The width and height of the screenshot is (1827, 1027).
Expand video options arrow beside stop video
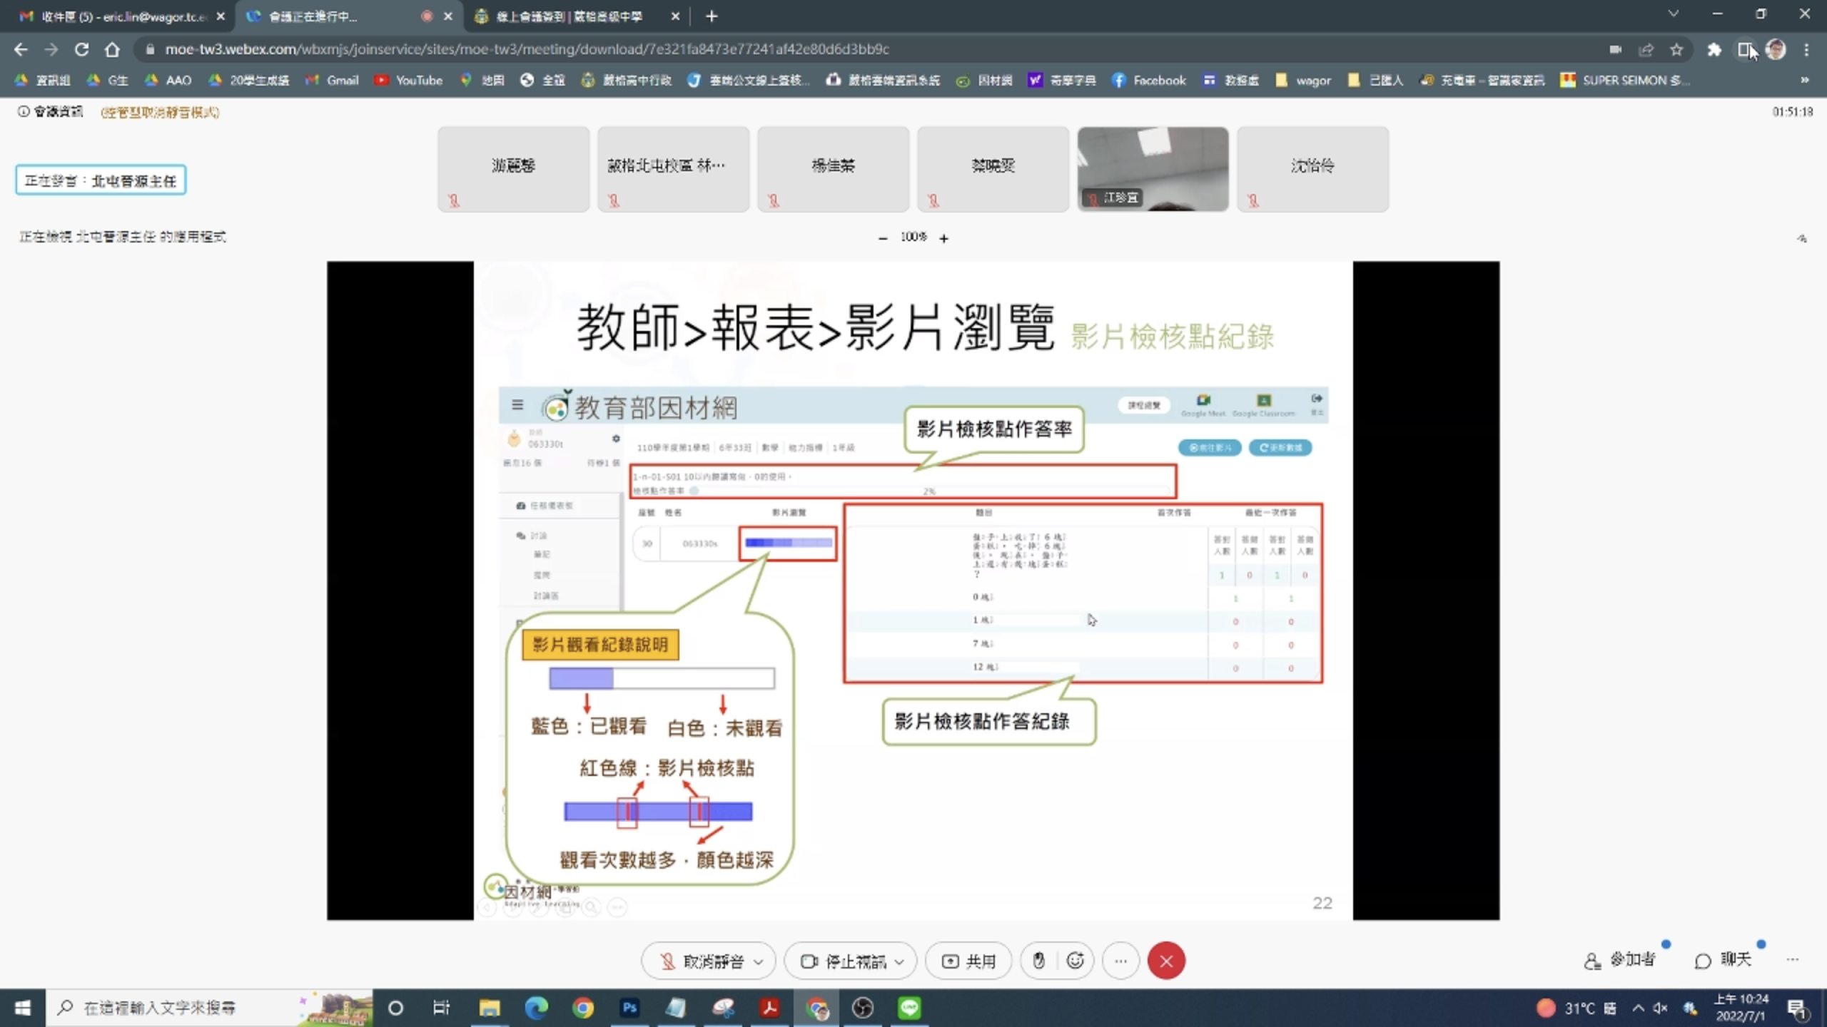click(899, 961)
